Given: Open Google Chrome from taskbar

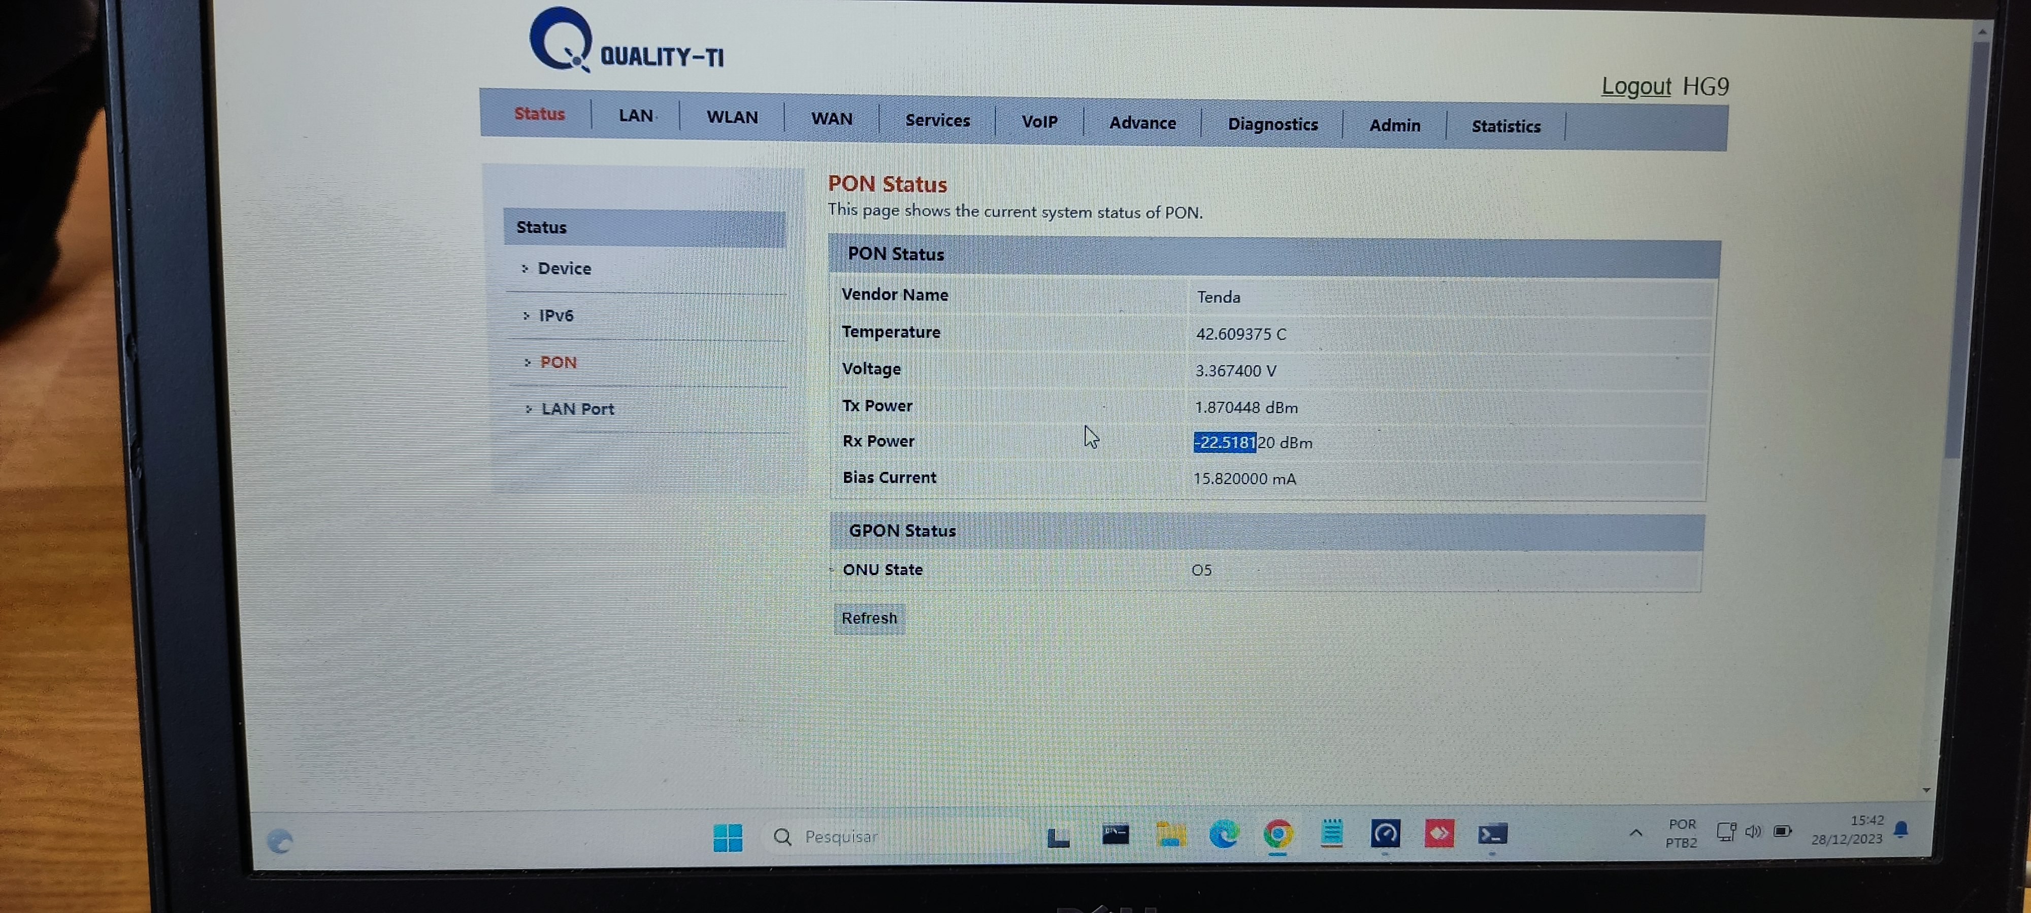Looking at the screenshot, I should coord(1277,834).
